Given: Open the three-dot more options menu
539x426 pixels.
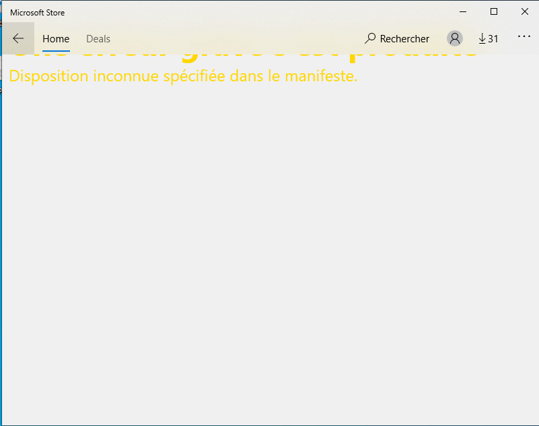Looking at the screenshot, I should (524, 36).
